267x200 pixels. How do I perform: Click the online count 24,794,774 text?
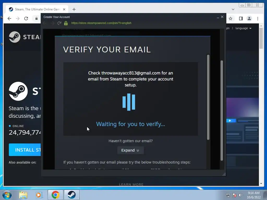click(25, 132)
